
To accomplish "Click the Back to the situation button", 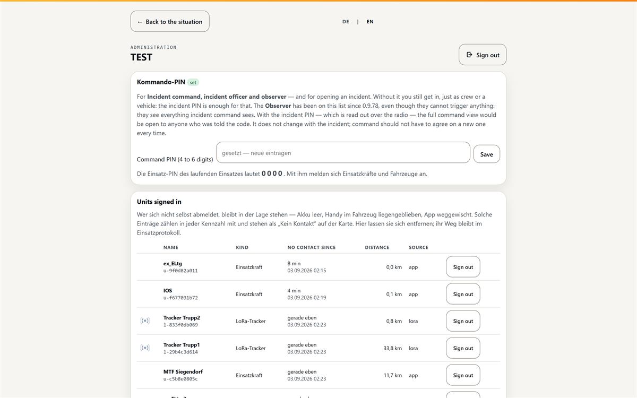I will (x=170, y=21).
